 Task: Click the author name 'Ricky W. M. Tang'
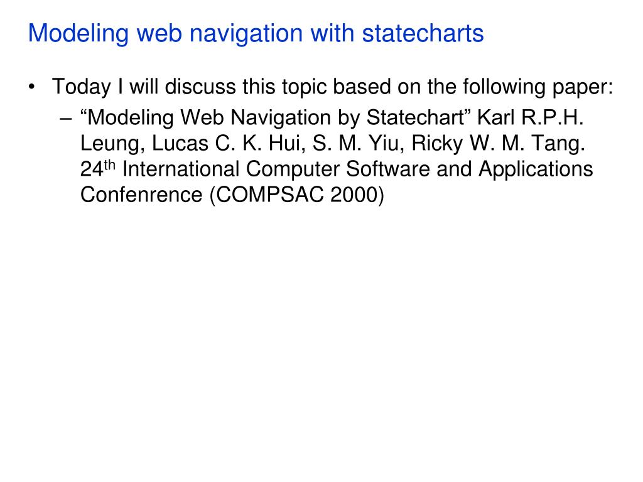(498, 144)
